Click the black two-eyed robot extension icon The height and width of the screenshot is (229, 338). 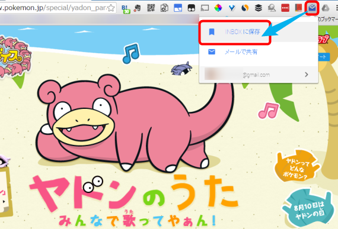191,8
